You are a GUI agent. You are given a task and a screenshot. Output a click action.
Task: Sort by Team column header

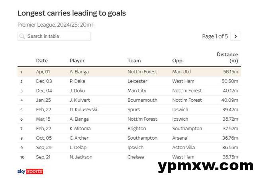pos(134,60)
